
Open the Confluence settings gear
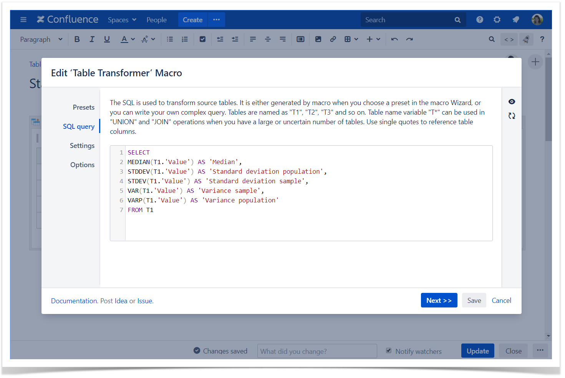click(x=497, y=20)
